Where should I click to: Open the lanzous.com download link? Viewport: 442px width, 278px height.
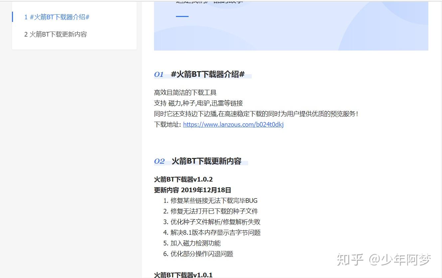pos(233,124)
